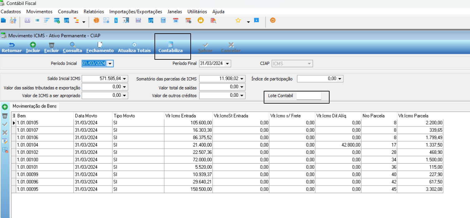470x218 pixels.
Task: Add a row using the green plus beside the grid
Action: [5, 107]
